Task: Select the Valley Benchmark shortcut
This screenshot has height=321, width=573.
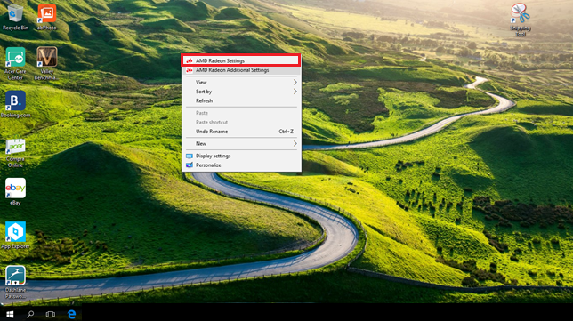Action: point(46,63)
